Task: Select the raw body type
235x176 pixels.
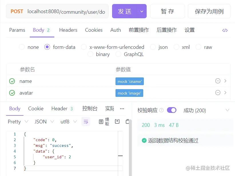Action: tap(198, 47)
